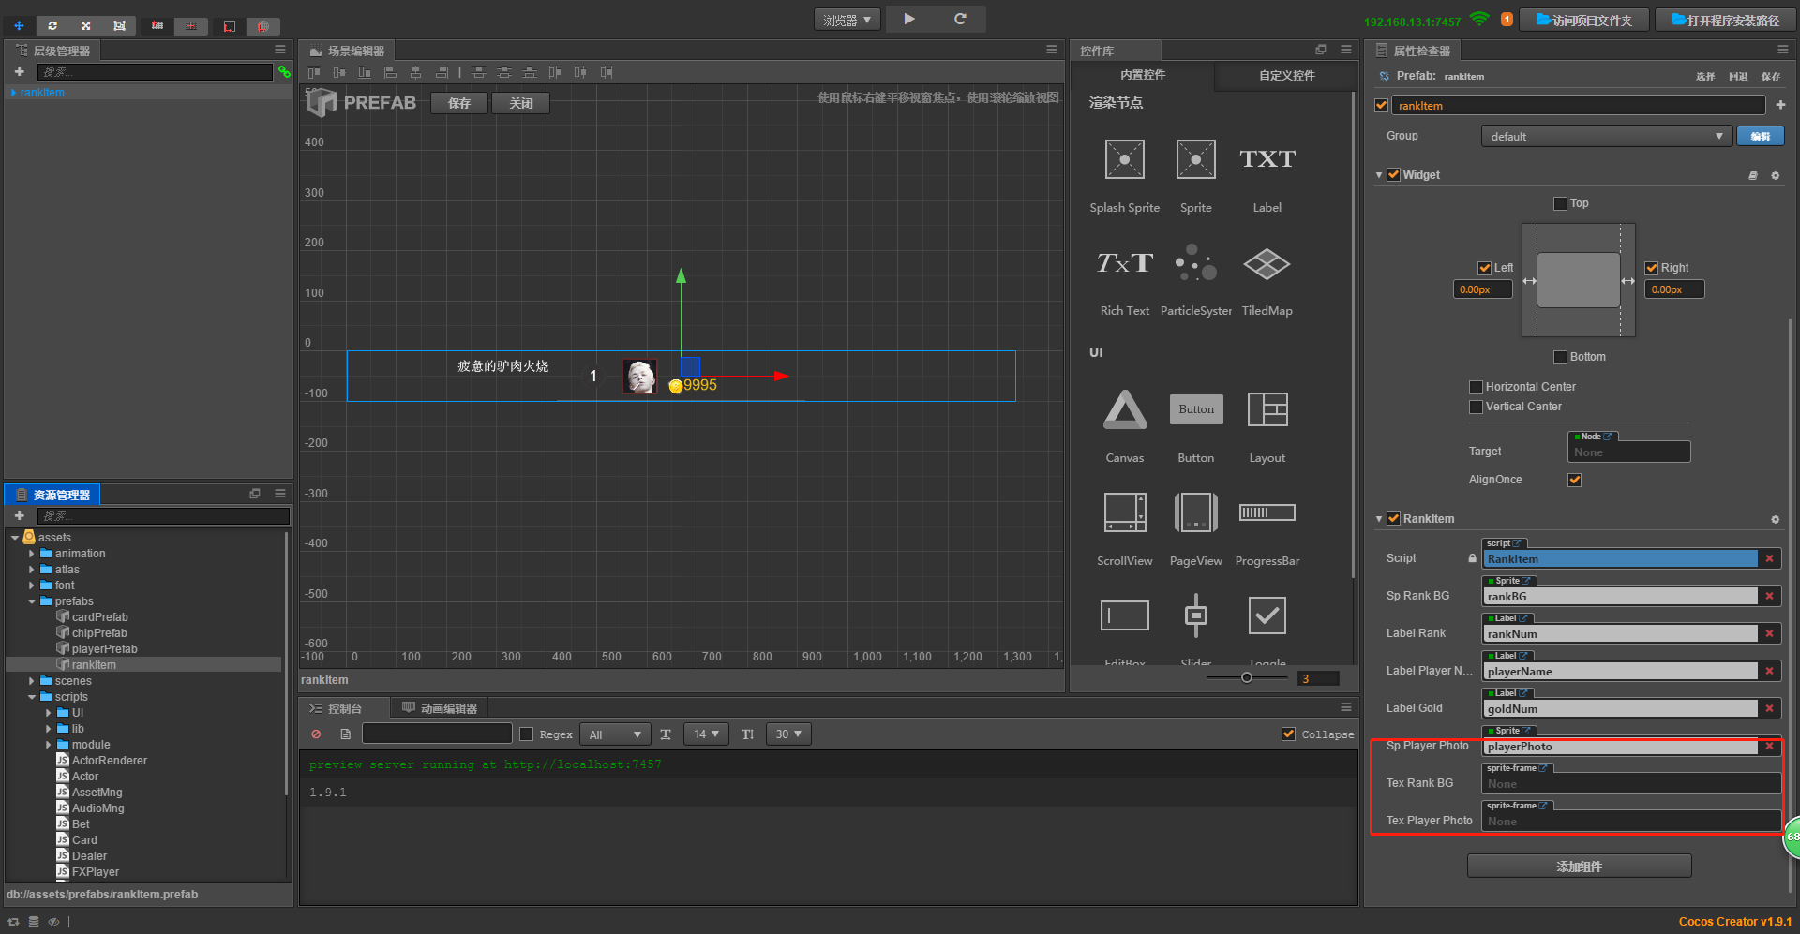Select the Rect transform tool
The width and height of the screenshot is (1800, 934).
[119, 25]
